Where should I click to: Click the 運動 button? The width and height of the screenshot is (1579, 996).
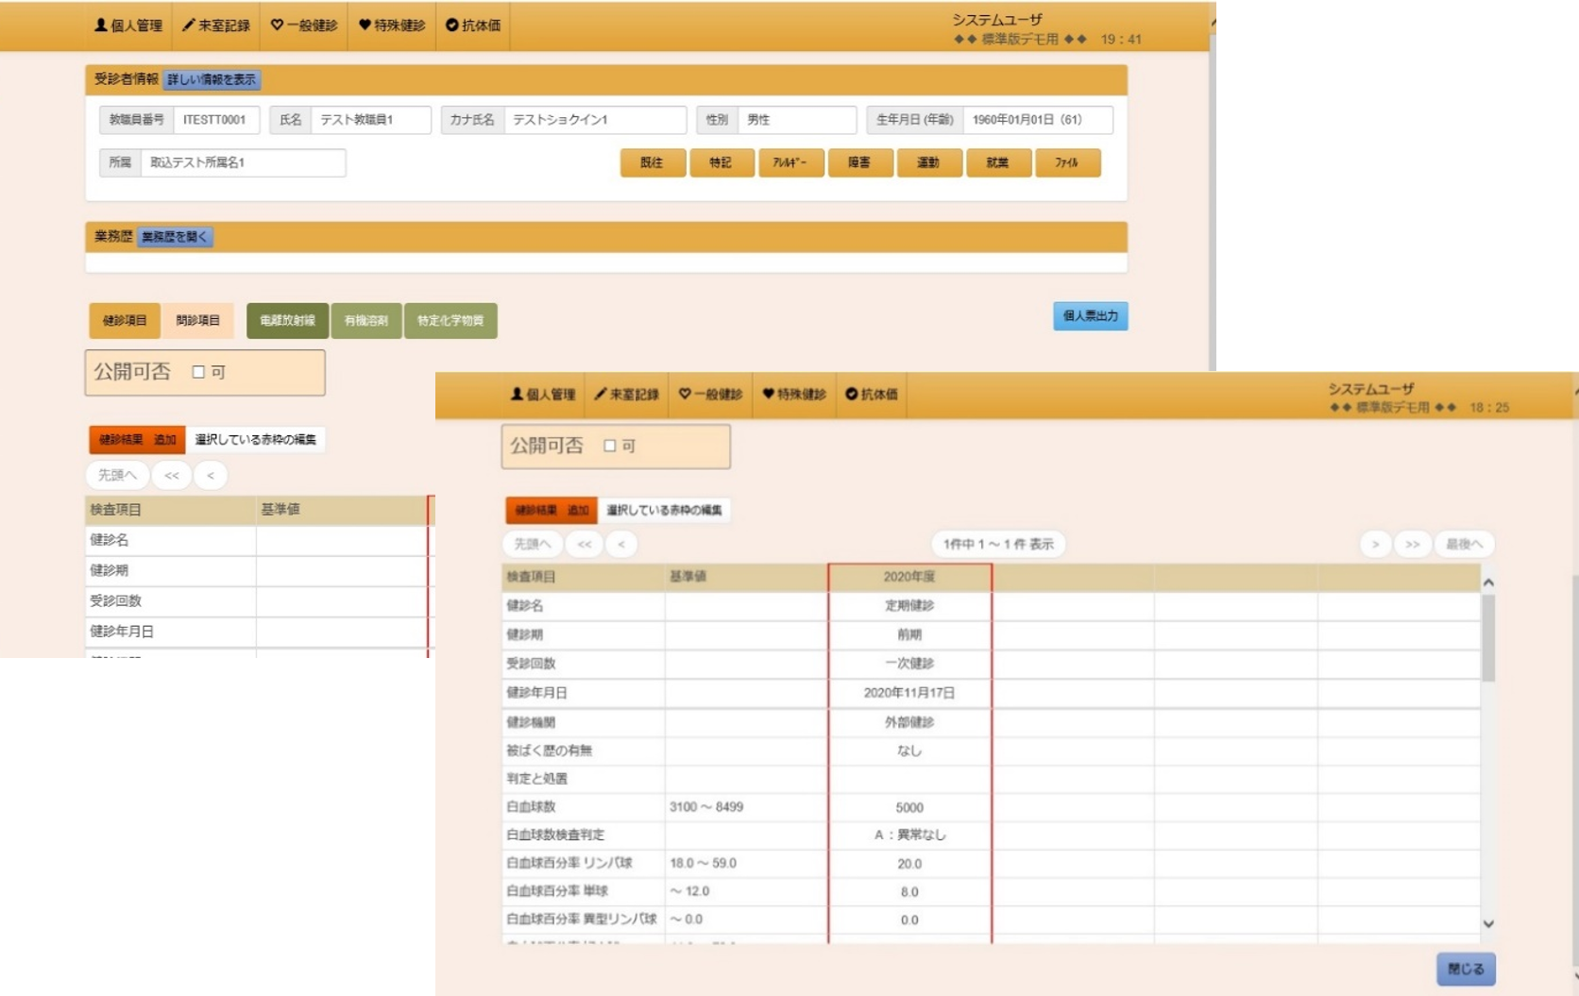pyautogui.click(x=929, y=162)
